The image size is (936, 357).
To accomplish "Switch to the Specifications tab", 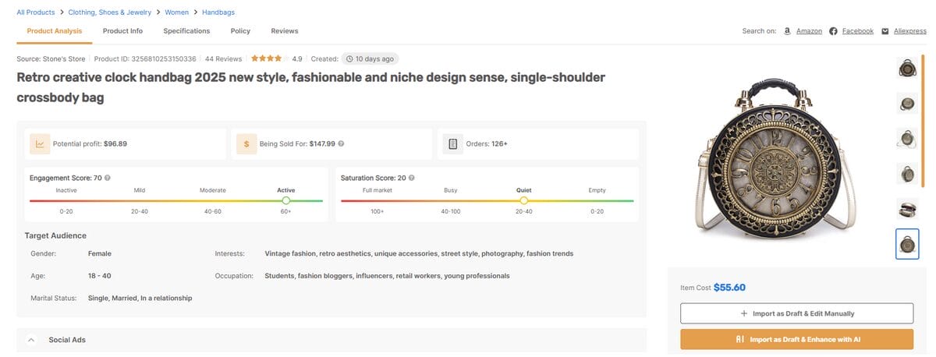I will 186,31.
